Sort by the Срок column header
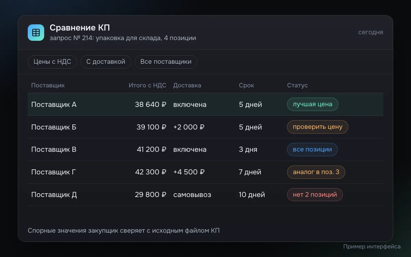Viewport: 411px width, 257px height. click(x=247, y=85)
